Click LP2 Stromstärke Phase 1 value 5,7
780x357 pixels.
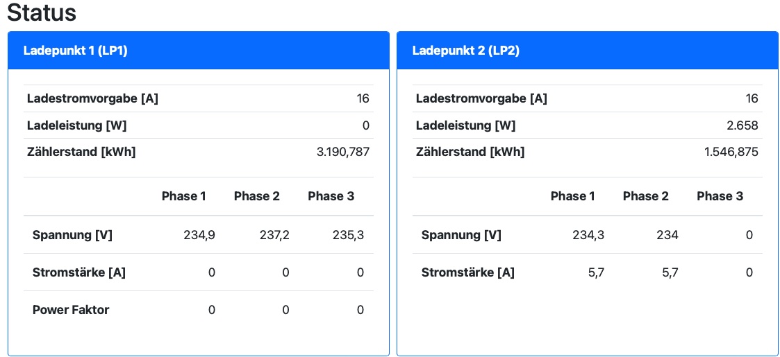point(596,272)
